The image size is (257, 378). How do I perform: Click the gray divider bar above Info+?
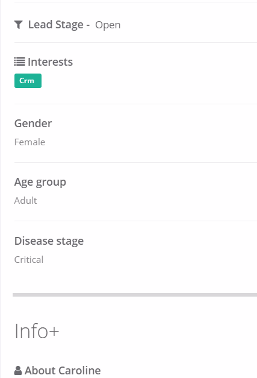coord(135,295)
